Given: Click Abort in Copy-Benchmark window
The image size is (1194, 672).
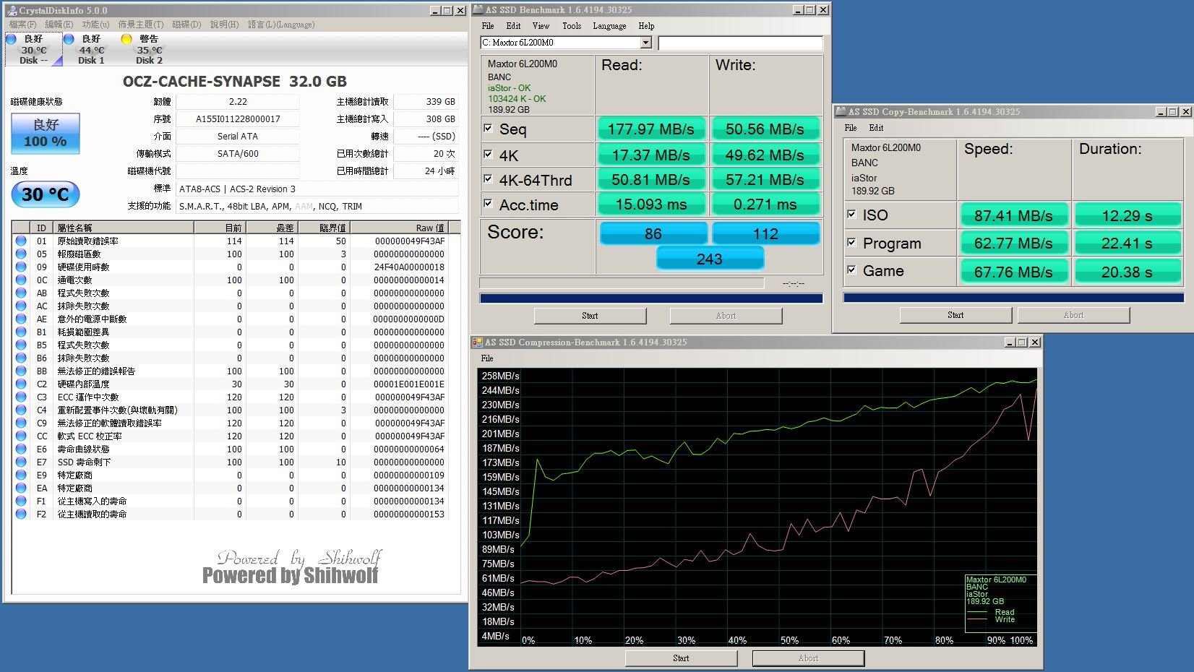Looking at the screenshot, I should [1073, 315].
